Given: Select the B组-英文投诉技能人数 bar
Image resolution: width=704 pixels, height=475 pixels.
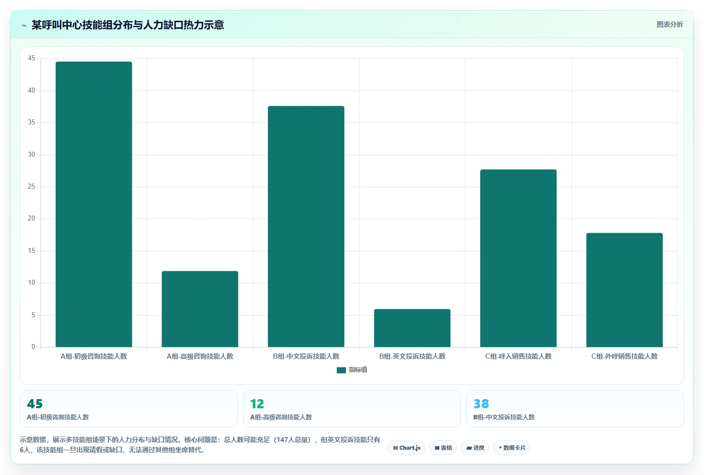Looking at the screenshot, I should [412, 328].
